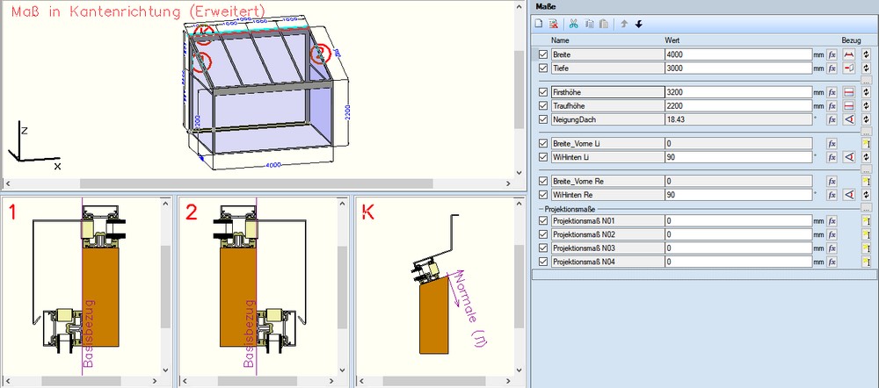This screenshot has height=388, width=879.
Task: Click the yellow marker icon for Projektionsmaß N01
Action: point(866,222)
